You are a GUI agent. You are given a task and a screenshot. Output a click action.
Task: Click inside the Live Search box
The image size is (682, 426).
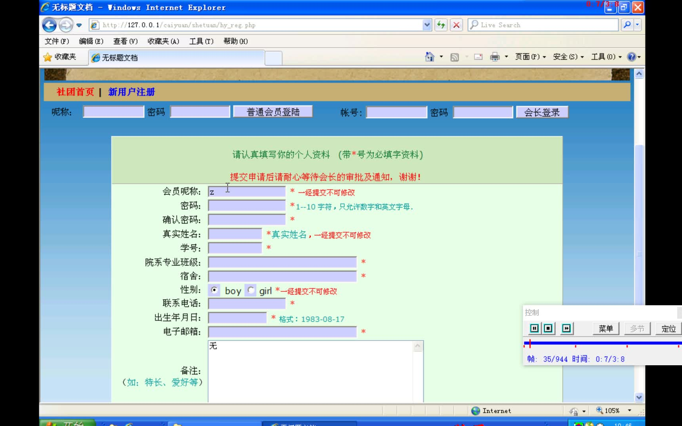(x=543, y=25)
